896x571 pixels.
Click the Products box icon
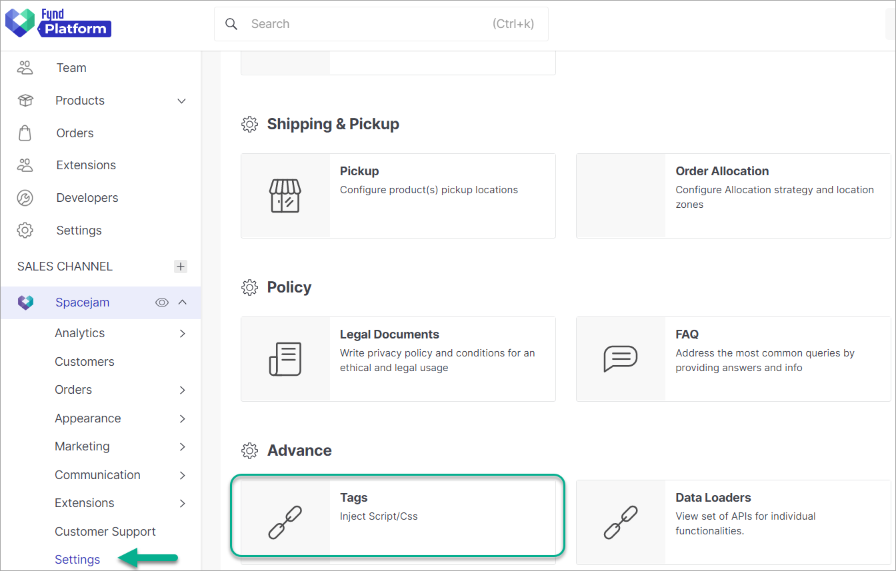pyautogui.click(x=25, y=101)
